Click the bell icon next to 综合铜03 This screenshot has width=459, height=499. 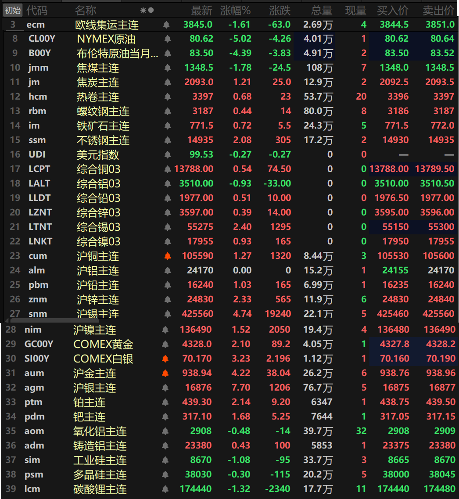coord(168,169)
